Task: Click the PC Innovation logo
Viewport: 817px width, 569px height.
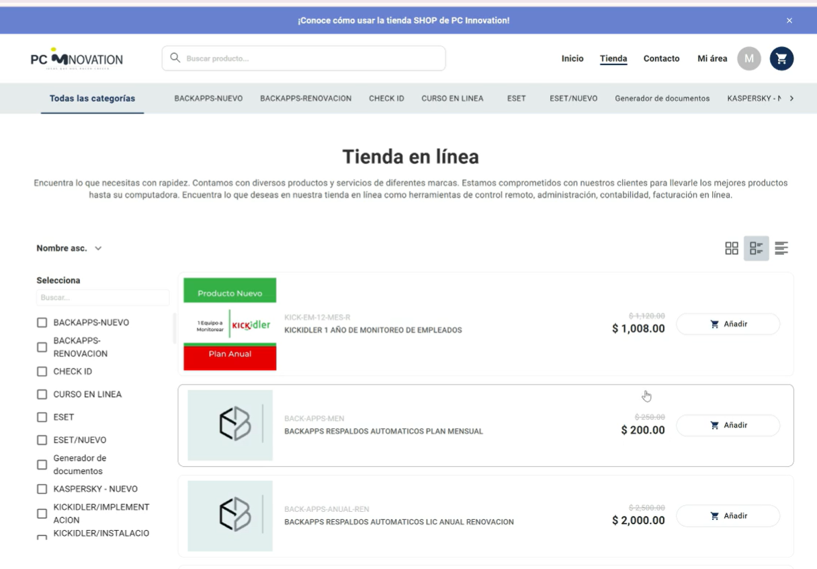Action: pyautogui.click(x=77, y=59)
